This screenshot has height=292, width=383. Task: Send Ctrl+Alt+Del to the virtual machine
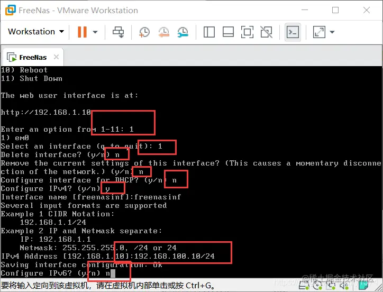coord(118,32)
